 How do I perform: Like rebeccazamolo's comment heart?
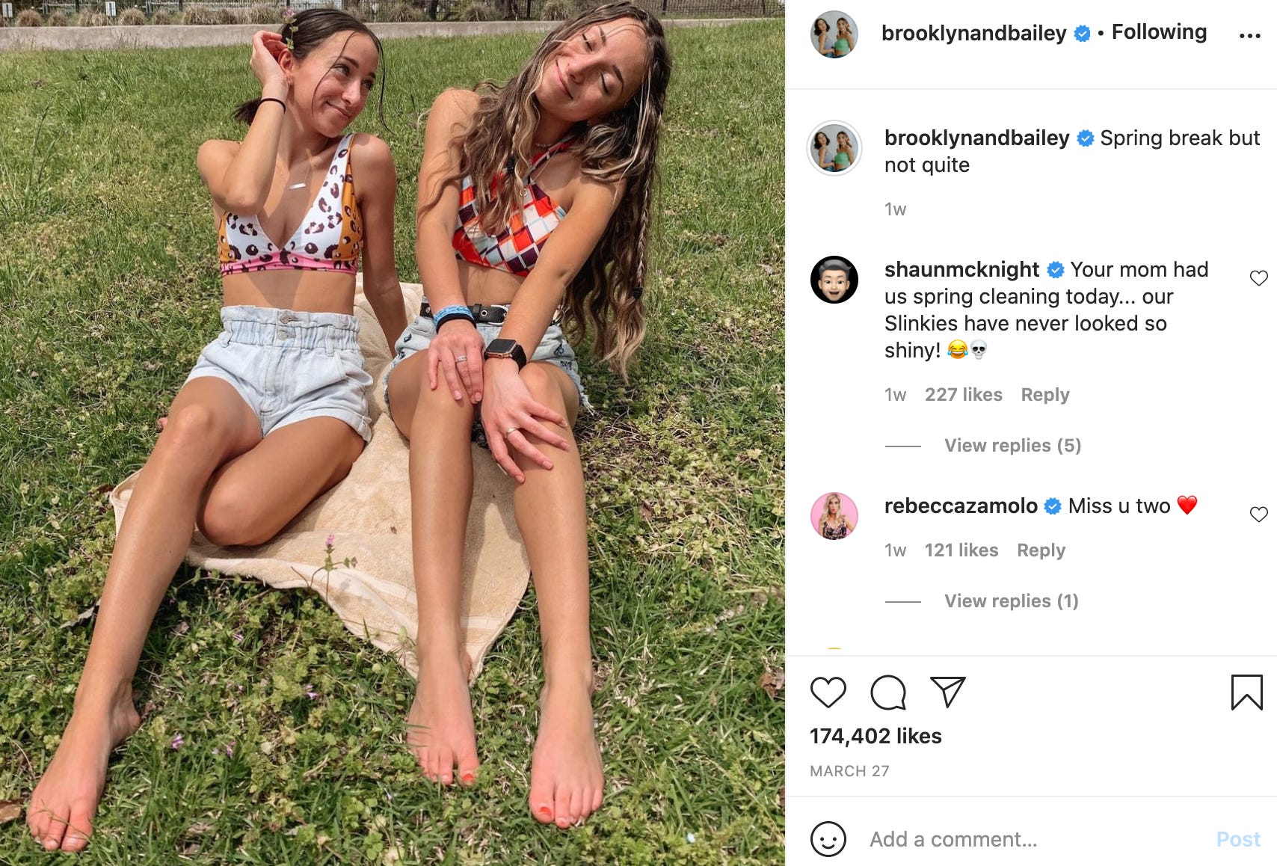1259,515
